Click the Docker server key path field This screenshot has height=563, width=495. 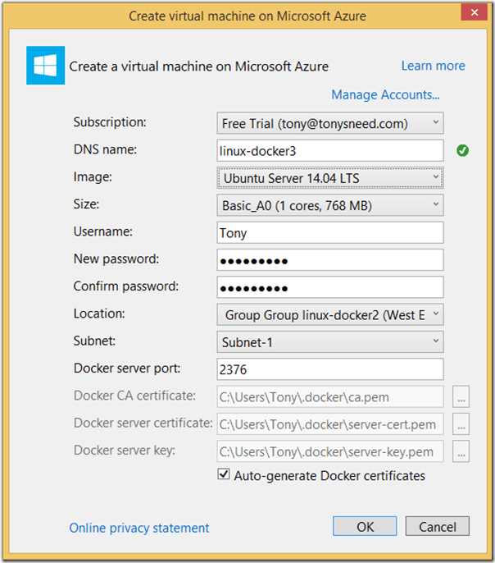[x=330, y=451]
